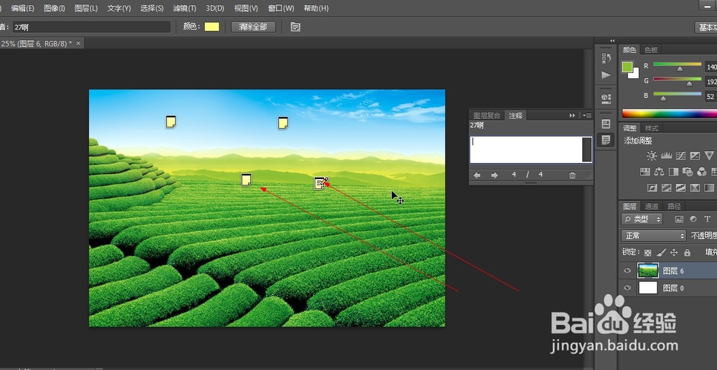Click the author name input field
This screenshot has height=370, width=717.
90,27
